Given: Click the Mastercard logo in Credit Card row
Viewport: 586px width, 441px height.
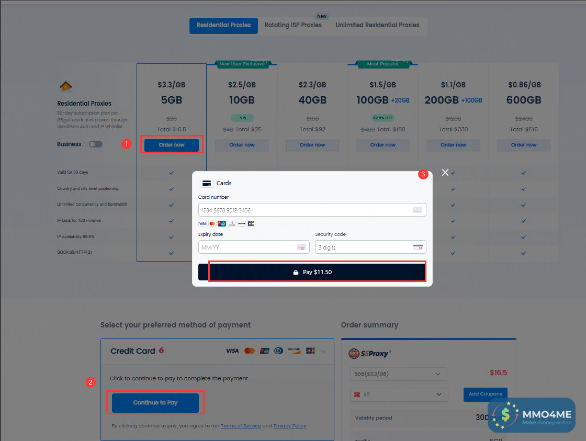Looking at the screenshot, I should (x=249, y=350).
